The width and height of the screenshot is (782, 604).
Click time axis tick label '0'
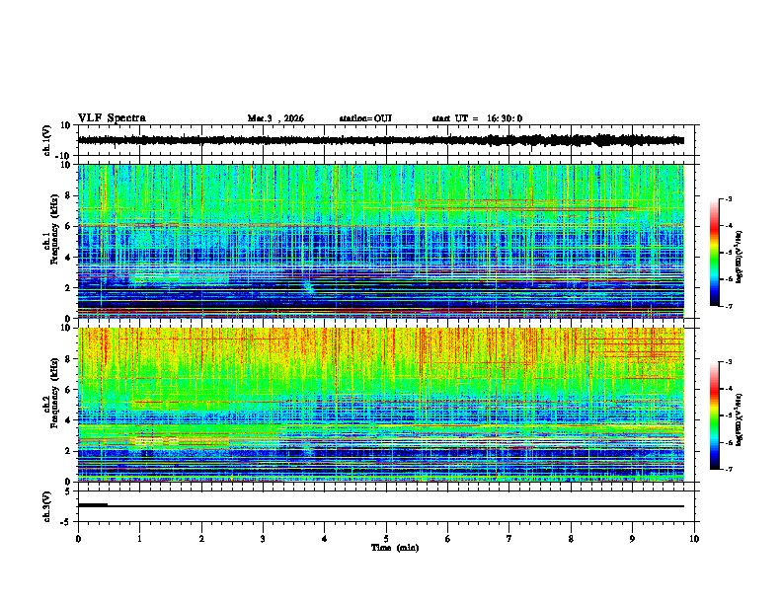78,539
